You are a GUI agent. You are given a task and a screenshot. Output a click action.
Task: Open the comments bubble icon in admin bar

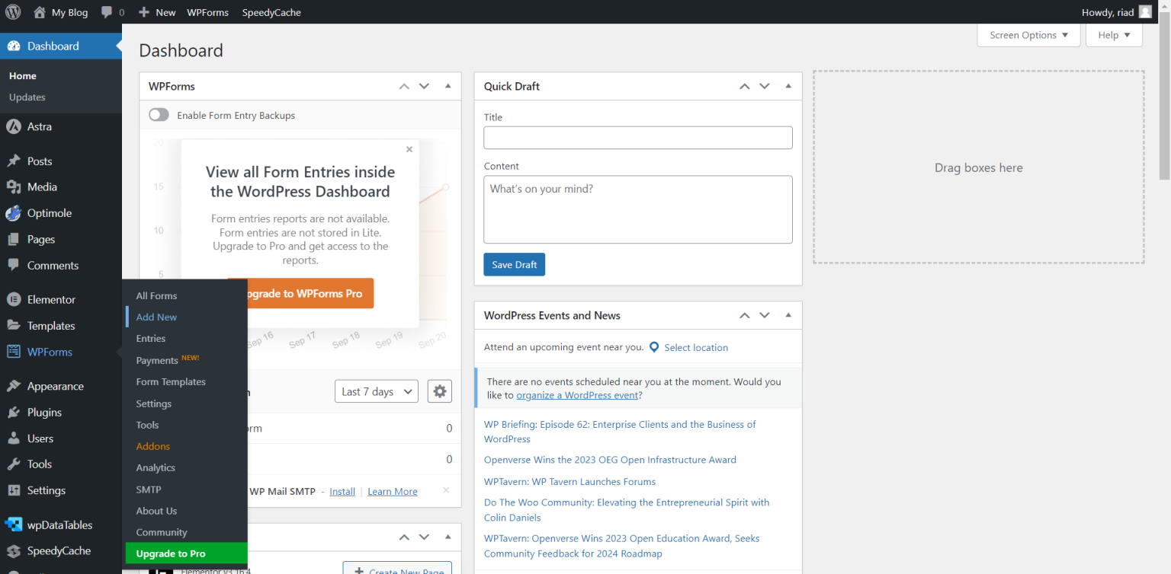(107, 11)
